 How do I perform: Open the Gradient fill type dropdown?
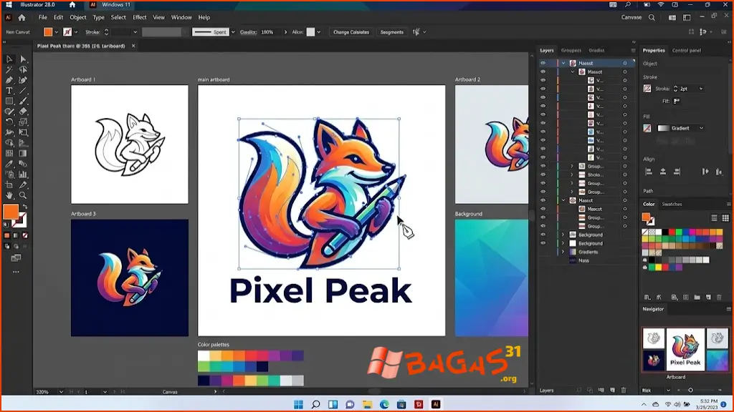(701, 128)
